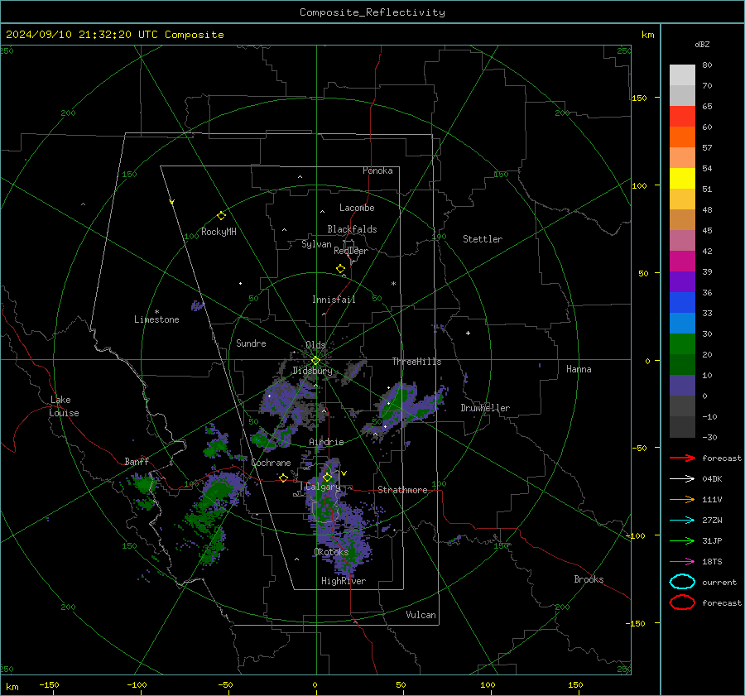
Task: Click the Innisfail map label
Action: [334, 300]
